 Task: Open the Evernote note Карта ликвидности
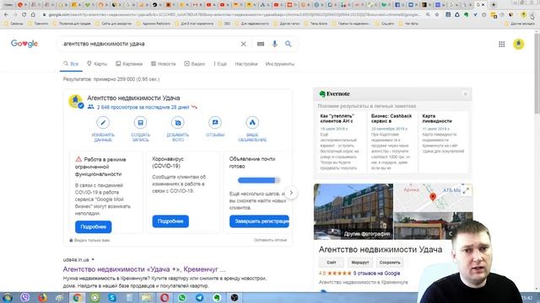444,141
